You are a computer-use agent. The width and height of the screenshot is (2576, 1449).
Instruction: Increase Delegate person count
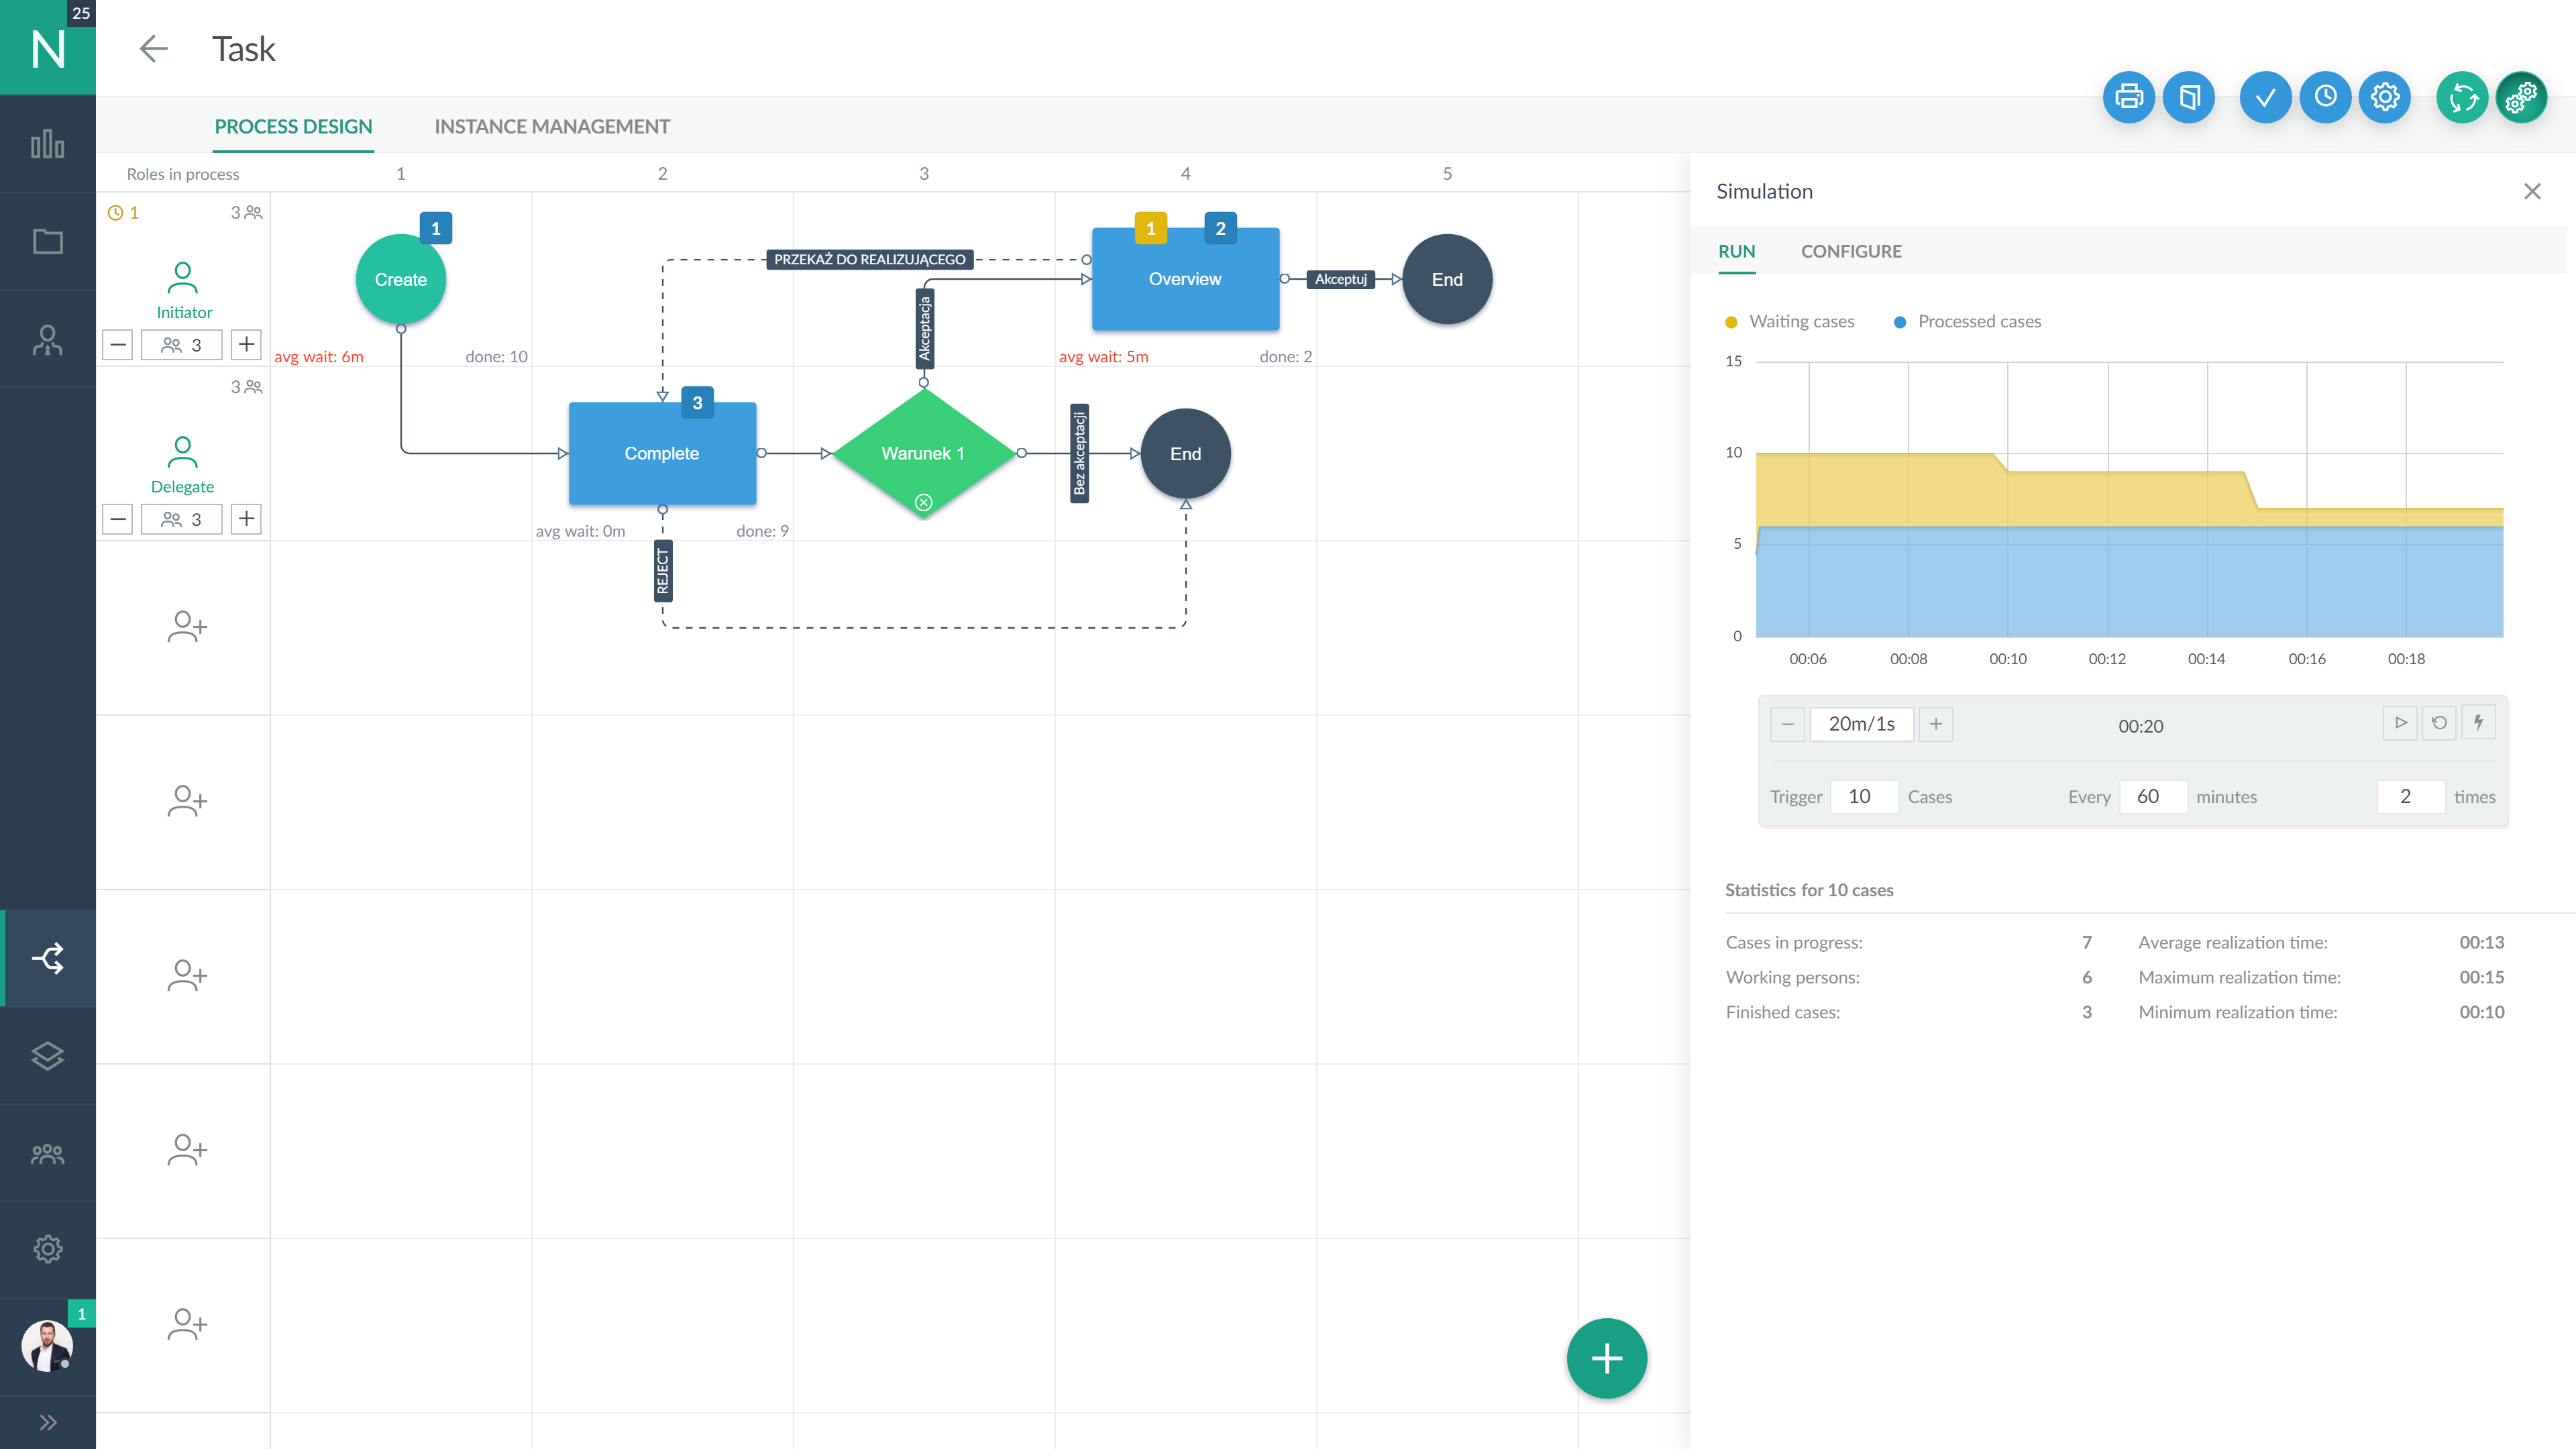point(246,519)
